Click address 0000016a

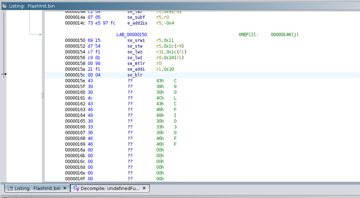[x=75, y=150]
